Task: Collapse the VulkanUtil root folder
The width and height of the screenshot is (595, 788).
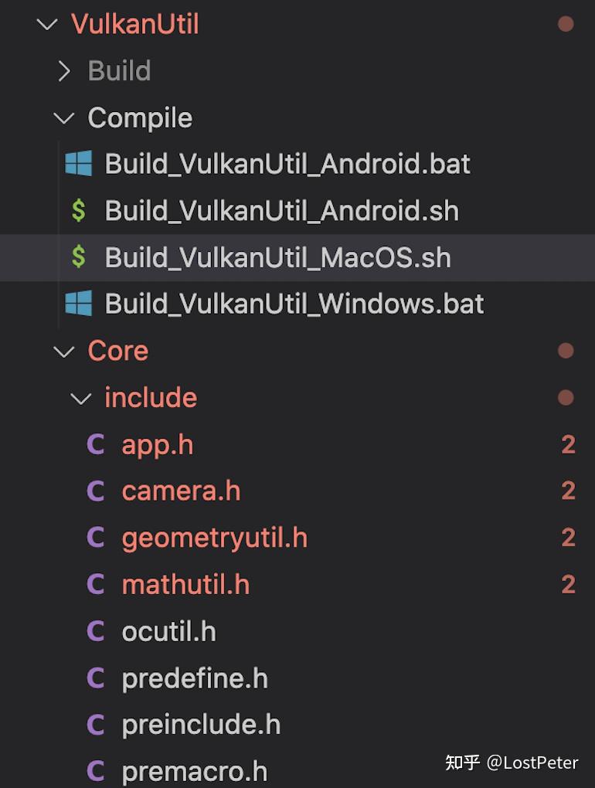Action: pyautogui.click(x=48, y=25)
